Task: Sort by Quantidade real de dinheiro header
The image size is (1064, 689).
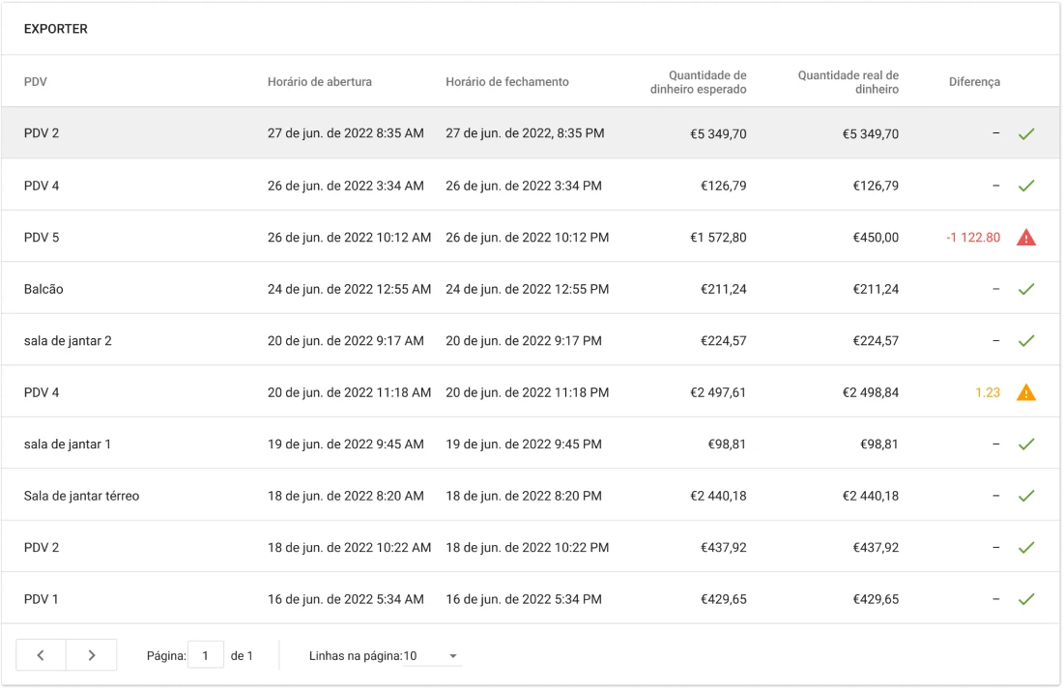Action: tap(848, 82)
